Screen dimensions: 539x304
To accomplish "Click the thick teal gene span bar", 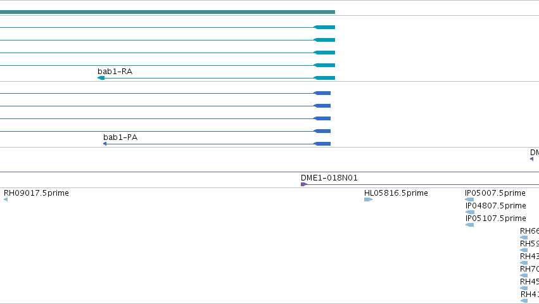I will tap(167, 12).
